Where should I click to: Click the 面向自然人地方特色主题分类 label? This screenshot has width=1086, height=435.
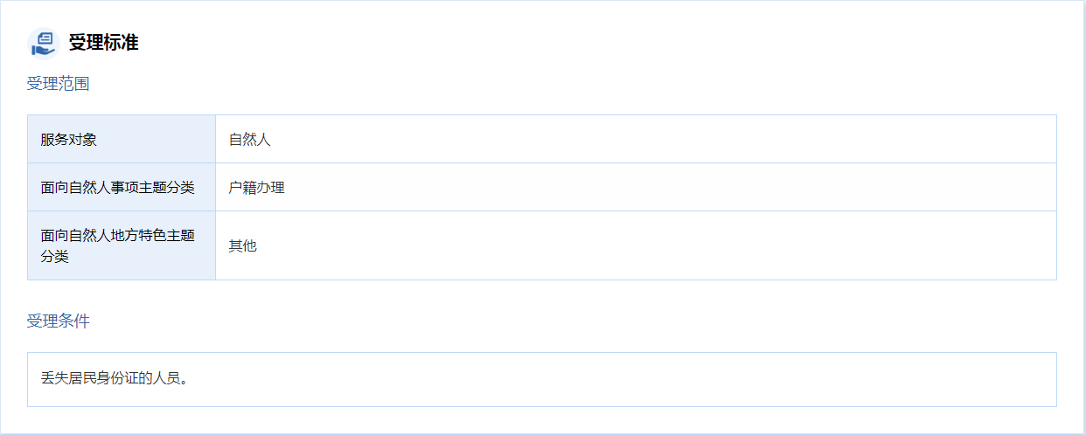pyautogui.click(x=117, y=245)
